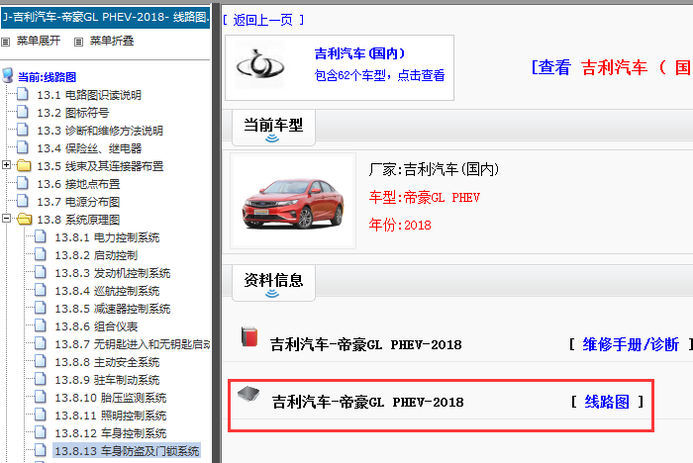Click the page icon for 13.6 接地点布置
This screenshot has height=463, width=693.
[x=23, y=183]
